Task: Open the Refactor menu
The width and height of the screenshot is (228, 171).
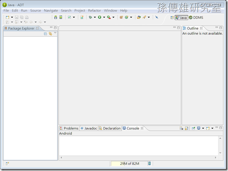Action: click(95, 10)
